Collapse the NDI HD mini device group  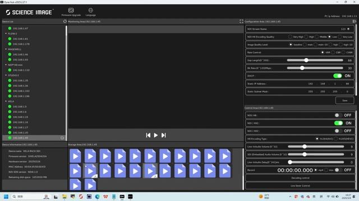coord(6,65)
